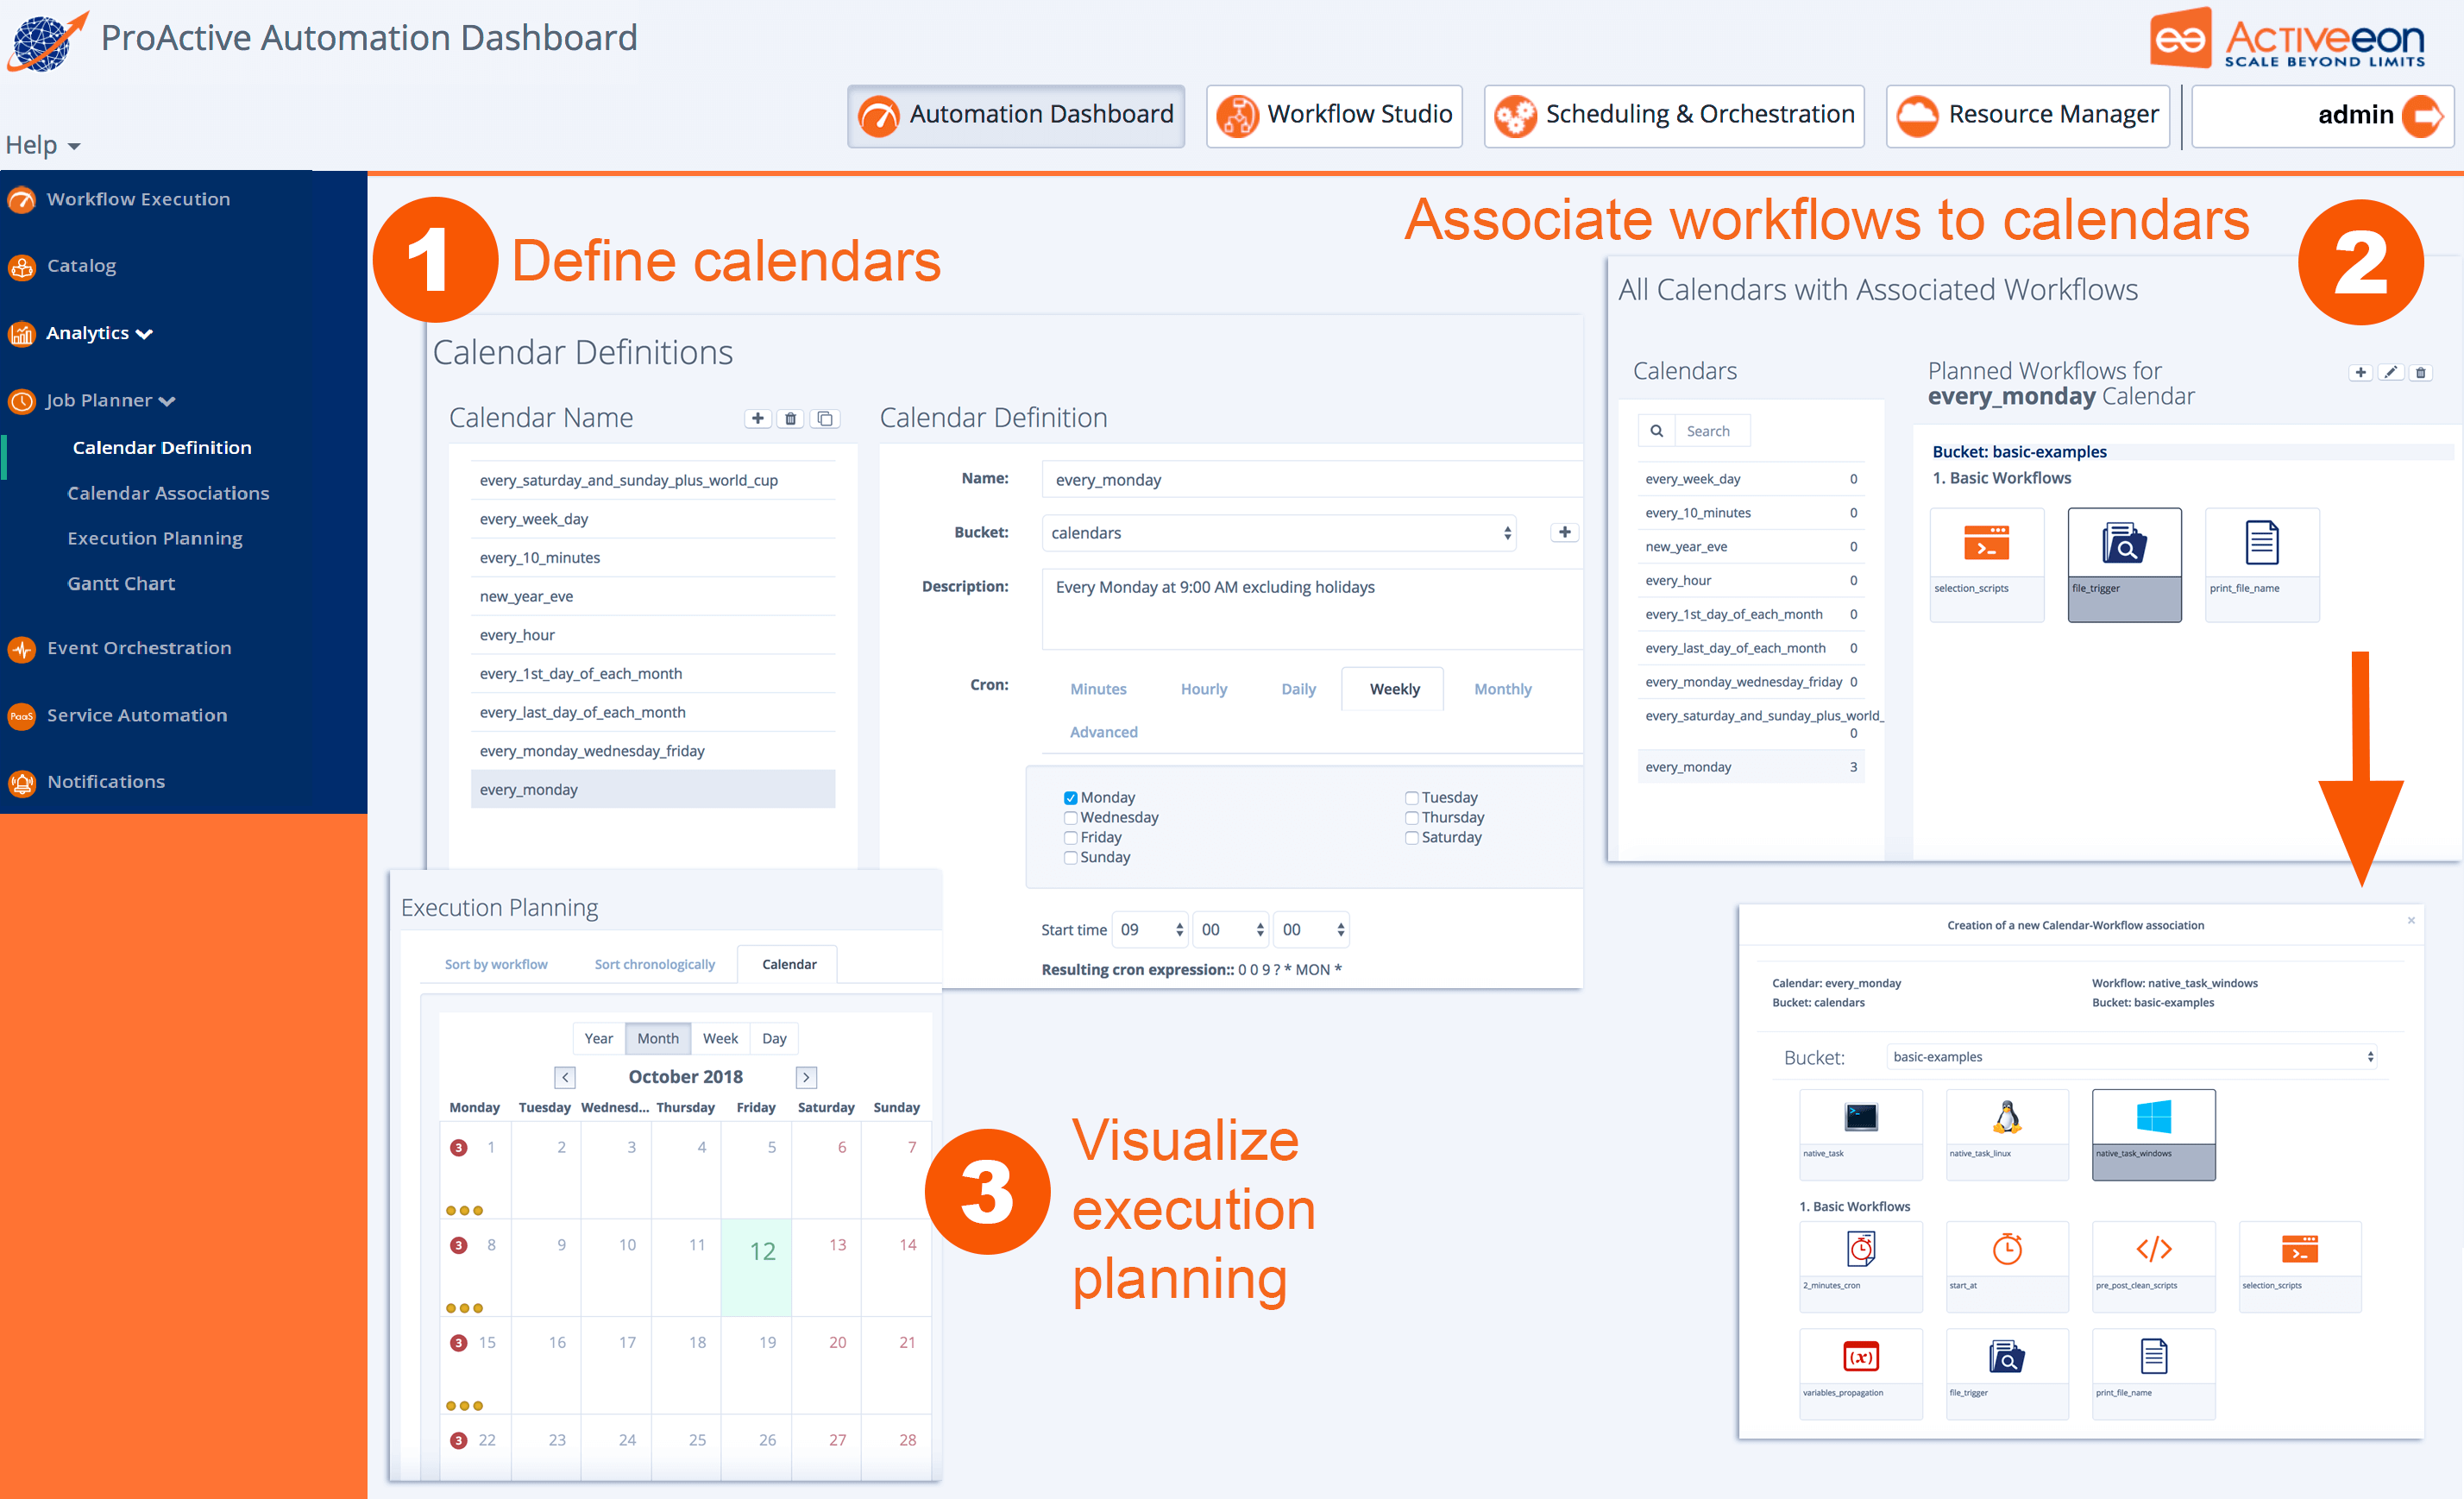This screenshot has height=1499, width=2464.
Task: Switch to the Monthly cron tab
Action: [x=1502, y=689]
